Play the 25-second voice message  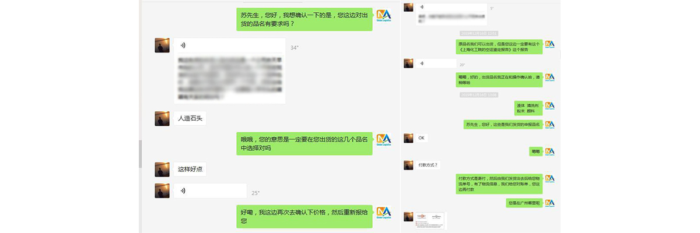coord(210,190)
